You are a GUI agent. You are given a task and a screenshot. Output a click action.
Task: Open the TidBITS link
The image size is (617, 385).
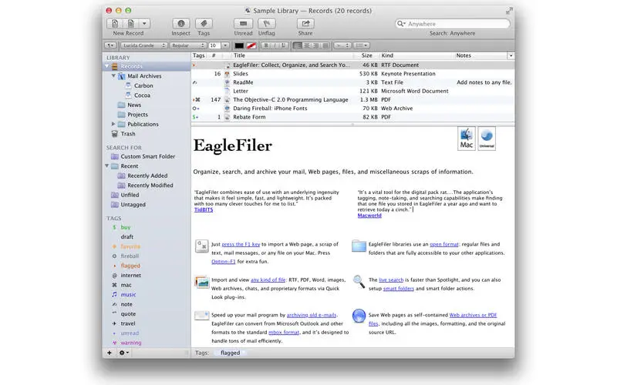pyautogui.click(x=204, y=209)
